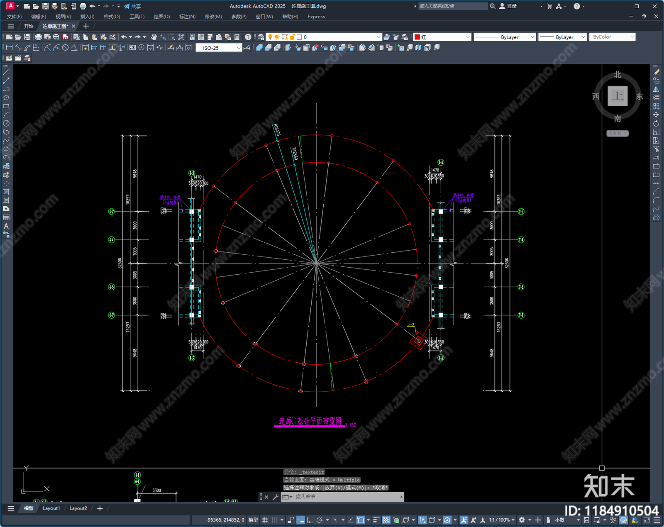This screenshot has width=664, height=527.
Task: Open the layer dropdown list showing 0
Action: 324,37
